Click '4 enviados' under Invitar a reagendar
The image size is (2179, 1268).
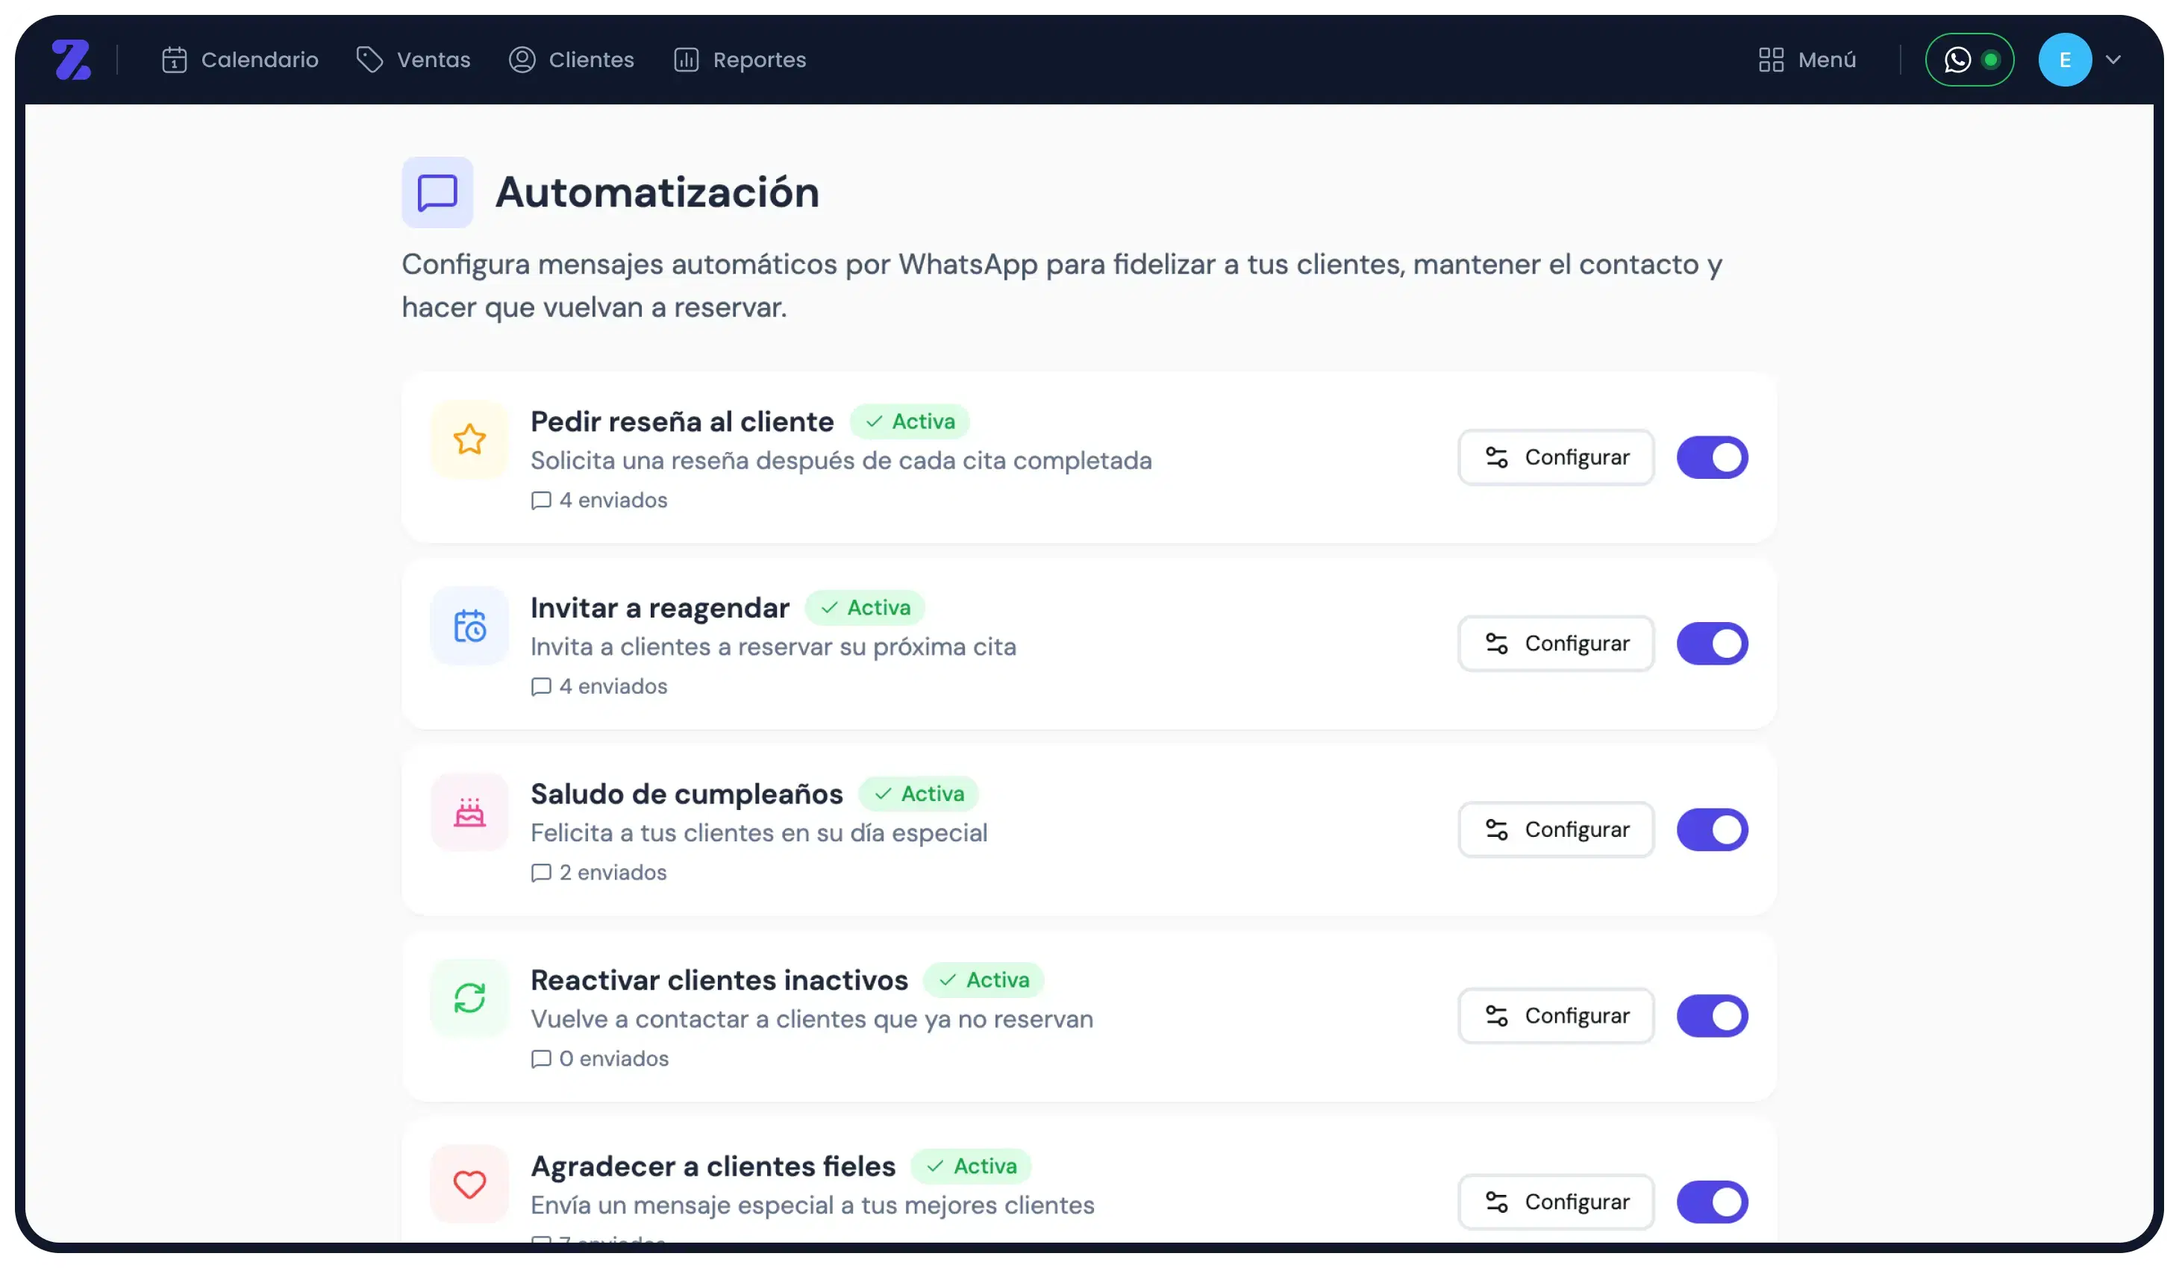[599, 686]
